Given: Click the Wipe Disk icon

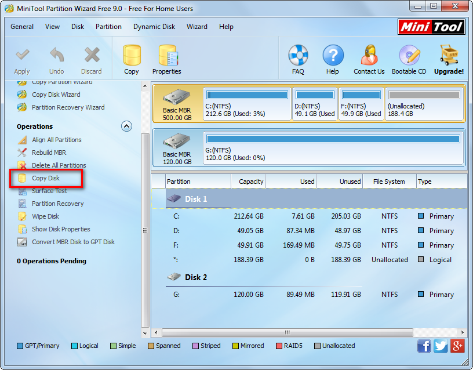Looking at the screenshot, I should [22, 216].
